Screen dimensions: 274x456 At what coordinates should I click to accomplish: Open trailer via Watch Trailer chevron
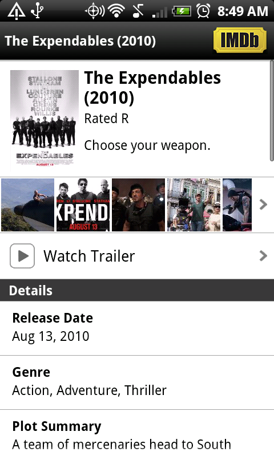tap(263, 256)
